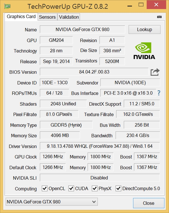Click the Memory Type field GDDR5 (Hynix)
Screen dimensions: 169x213
pos(66,125)
